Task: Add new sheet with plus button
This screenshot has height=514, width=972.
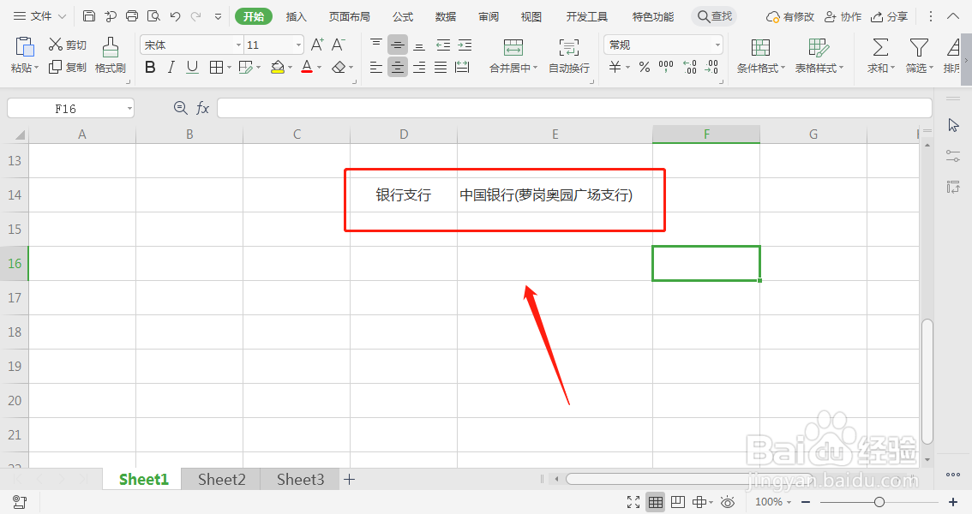Action: tap(349, 480)
